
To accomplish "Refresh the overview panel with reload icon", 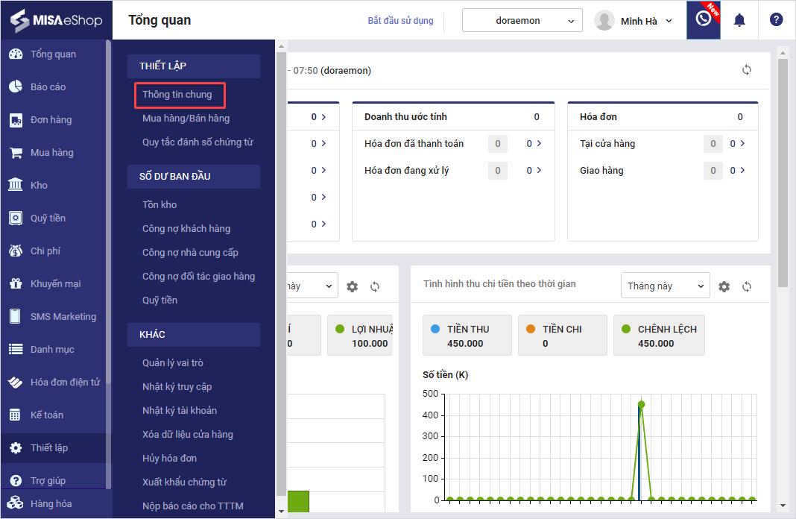I will [746, 70].
